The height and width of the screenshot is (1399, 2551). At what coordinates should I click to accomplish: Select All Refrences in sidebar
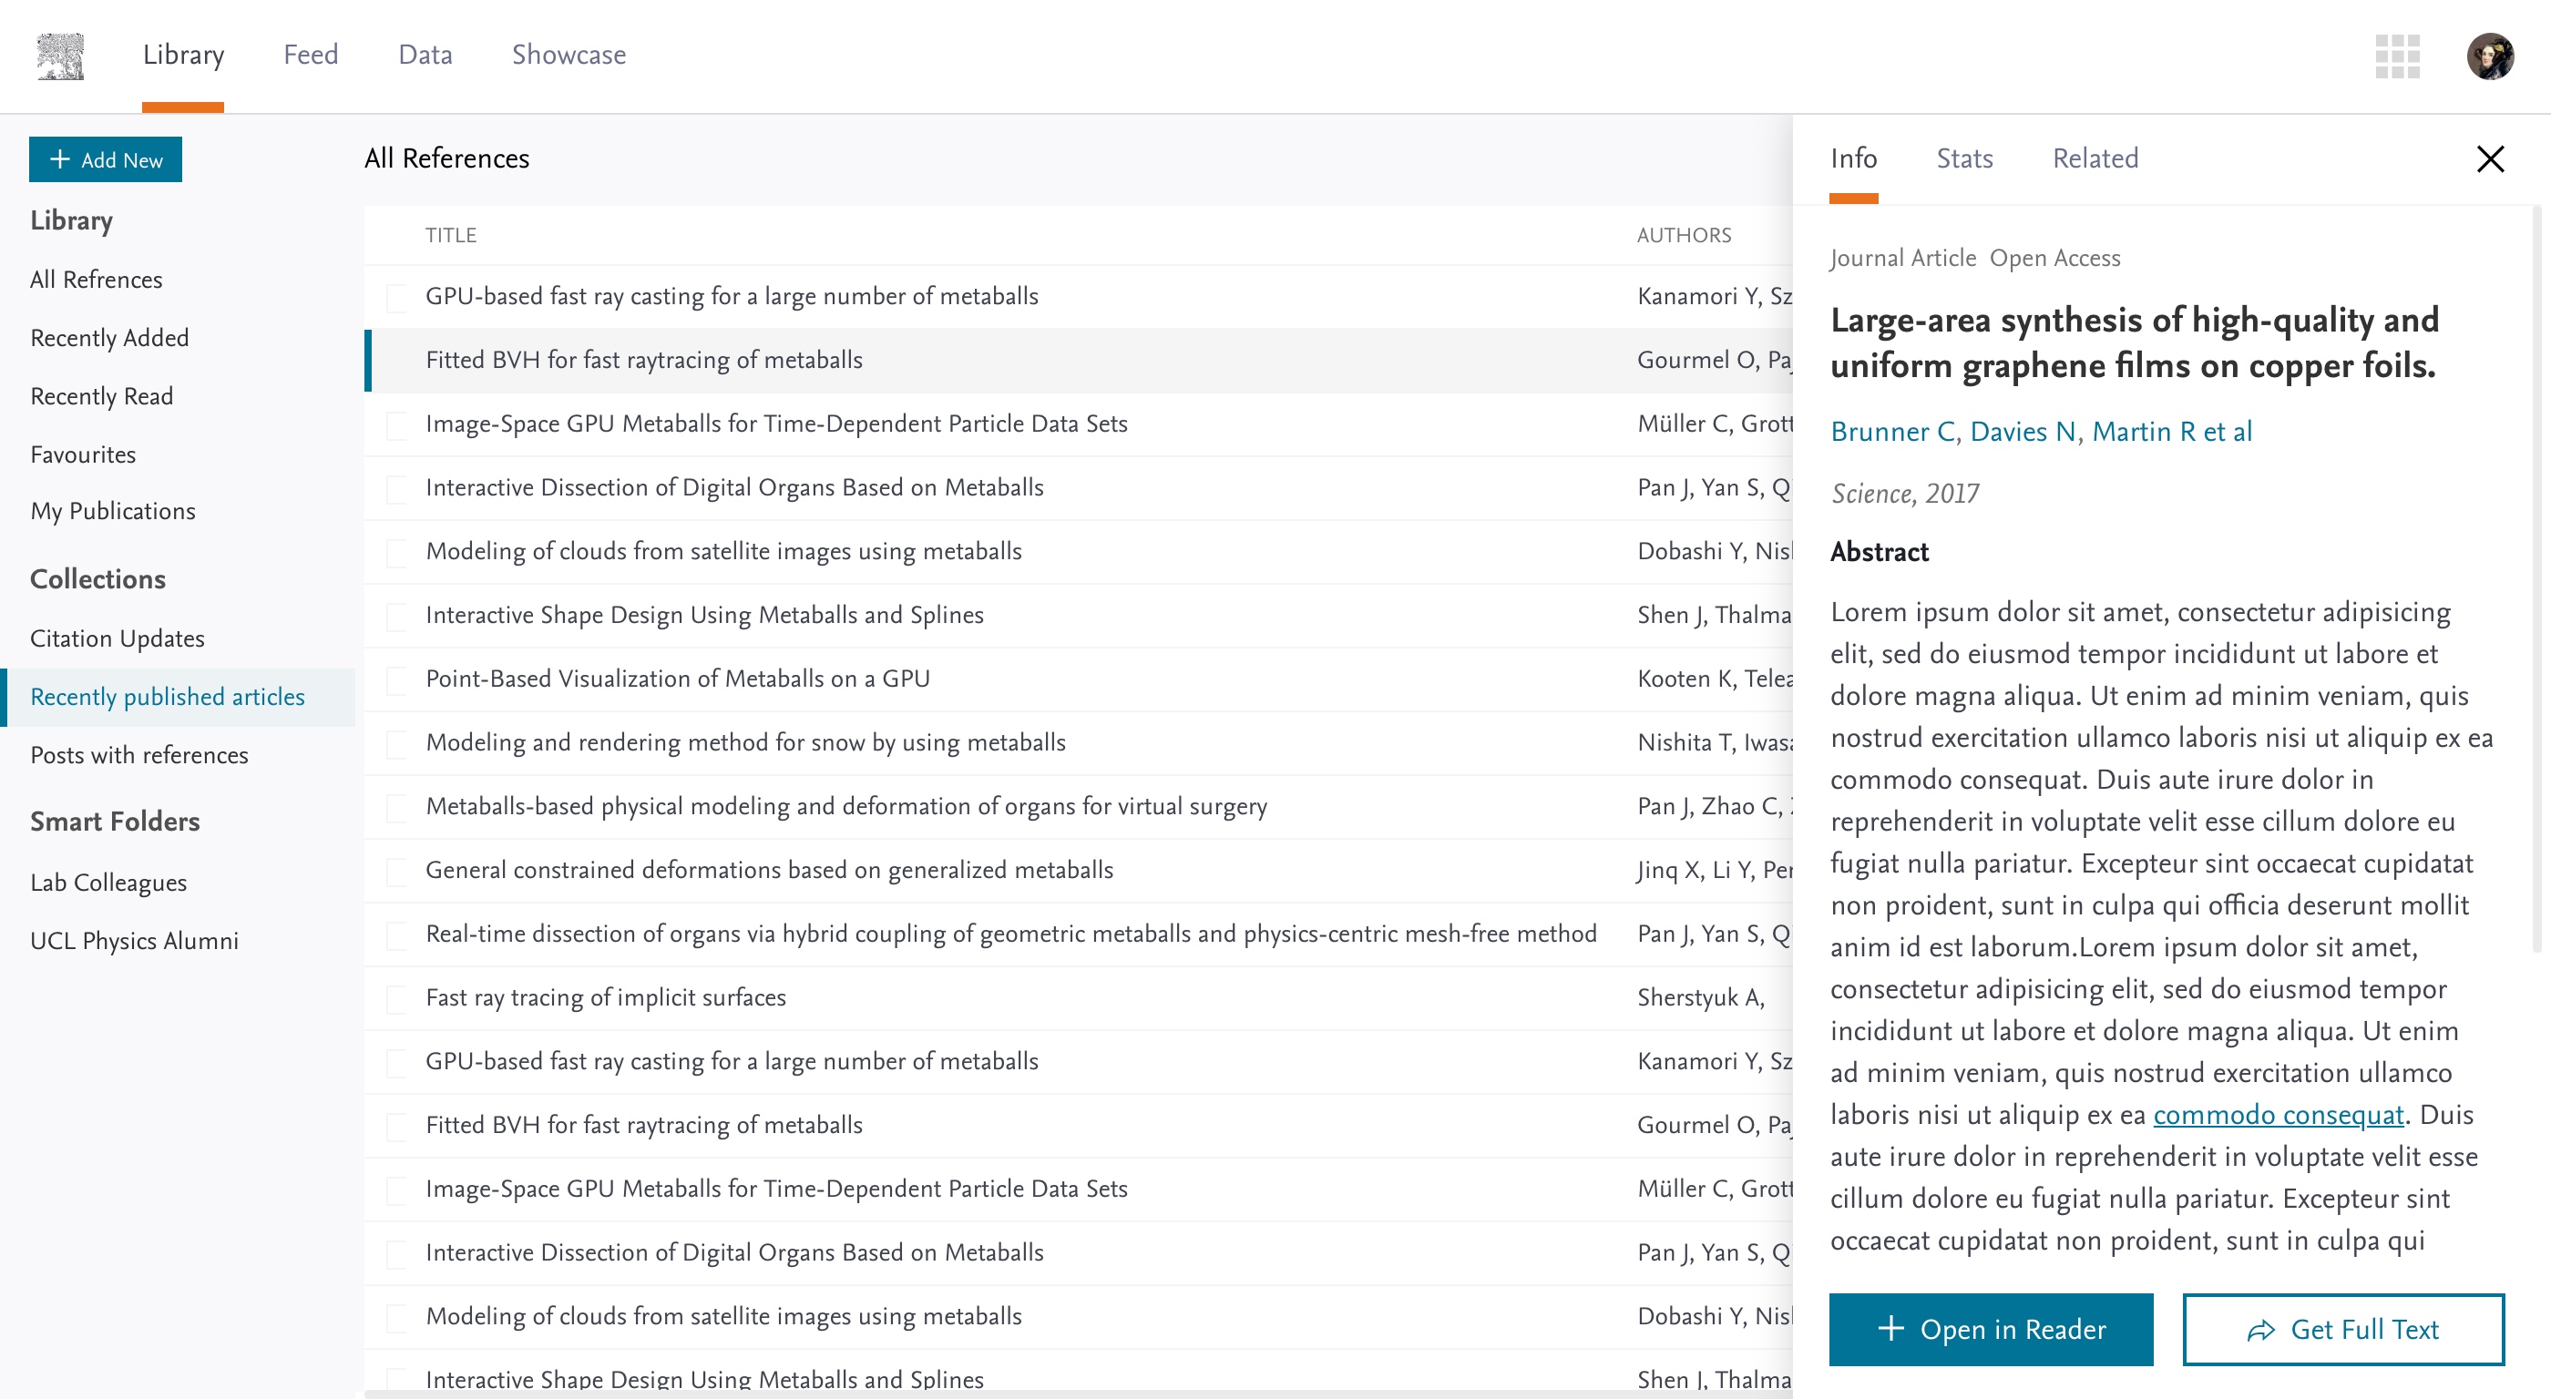pyautogui.click(x=96, y=280)
